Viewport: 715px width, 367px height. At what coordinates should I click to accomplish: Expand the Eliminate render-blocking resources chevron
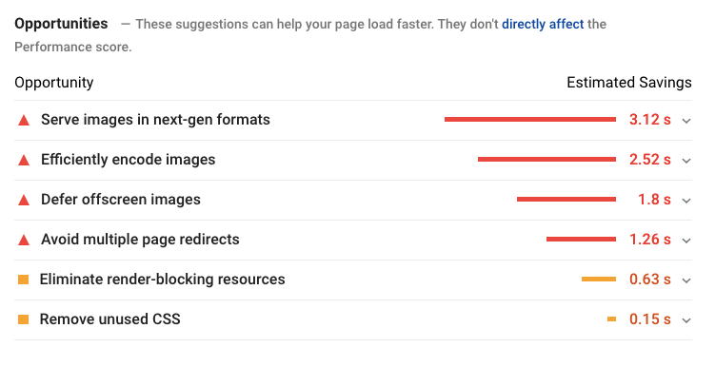686,280
